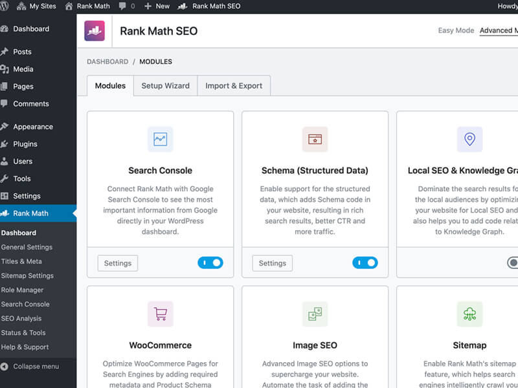Open the Setup Wizard tab
The width and height of the screenshot is (518, 388).
click(x=166, y=86)
